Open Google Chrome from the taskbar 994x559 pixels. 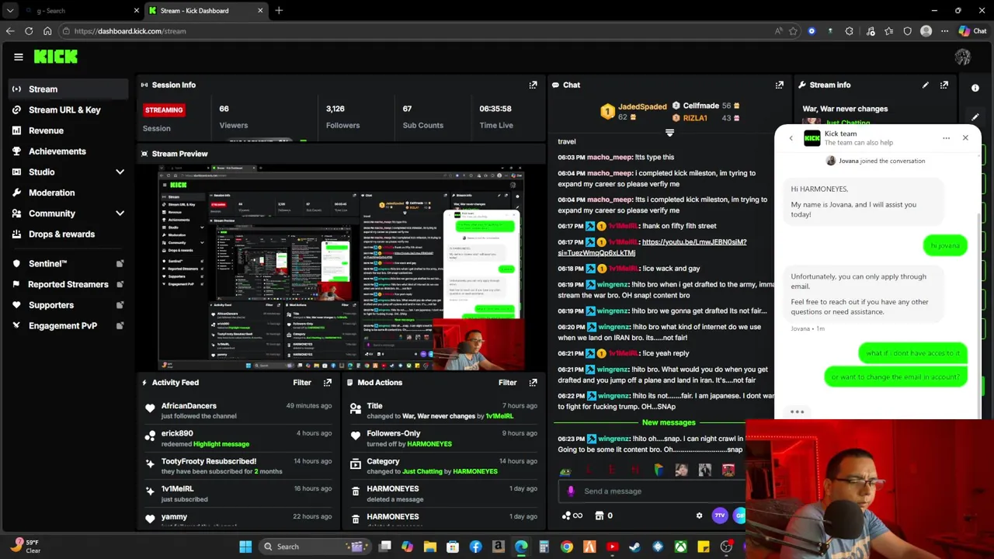pyautogui.click(x=567, y=547)
